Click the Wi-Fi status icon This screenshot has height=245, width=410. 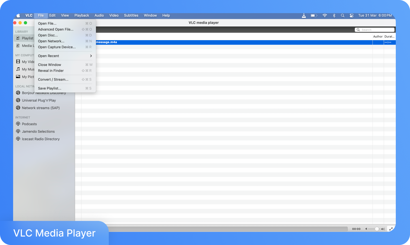pyautogui.click(x=325, y=16)
